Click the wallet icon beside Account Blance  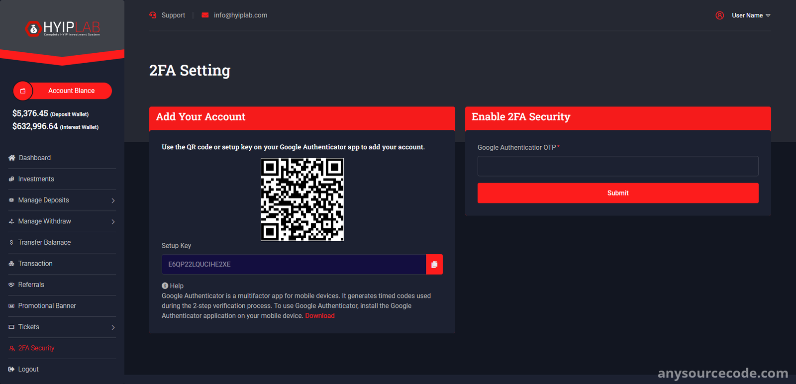pyautogui.click(x=23, y=91)
